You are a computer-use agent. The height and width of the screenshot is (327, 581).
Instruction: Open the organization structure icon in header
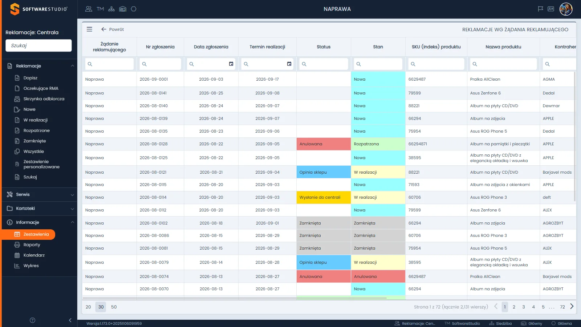click(x=111, y=9)
